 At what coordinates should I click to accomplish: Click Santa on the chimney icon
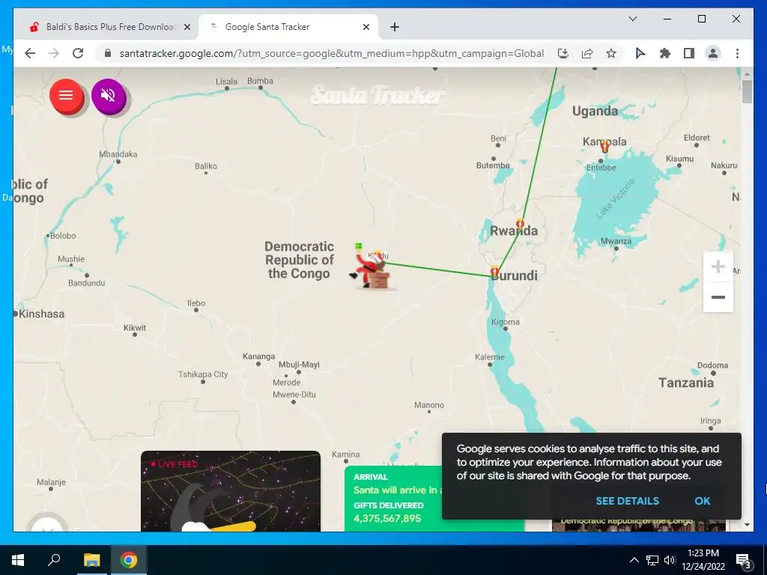pos(372,268)
